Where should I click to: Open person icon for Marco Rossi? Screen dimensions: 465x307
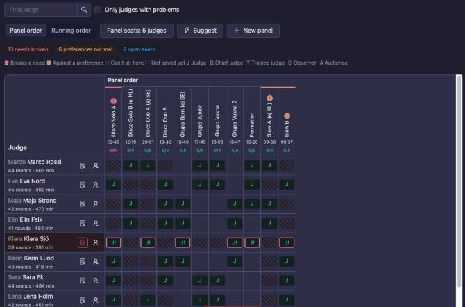click(96, 166)
